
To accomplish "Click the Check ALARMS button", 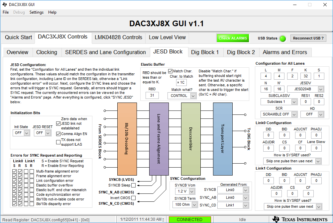I will coord(233,38).
